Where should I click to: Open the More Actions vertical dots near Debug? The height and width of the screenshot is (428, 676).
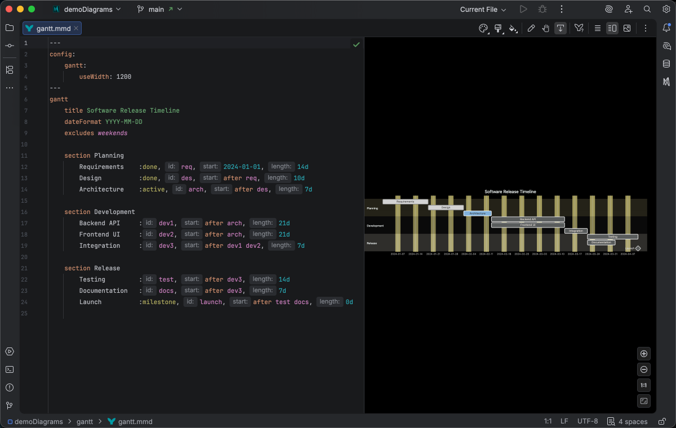click(561, 9)
